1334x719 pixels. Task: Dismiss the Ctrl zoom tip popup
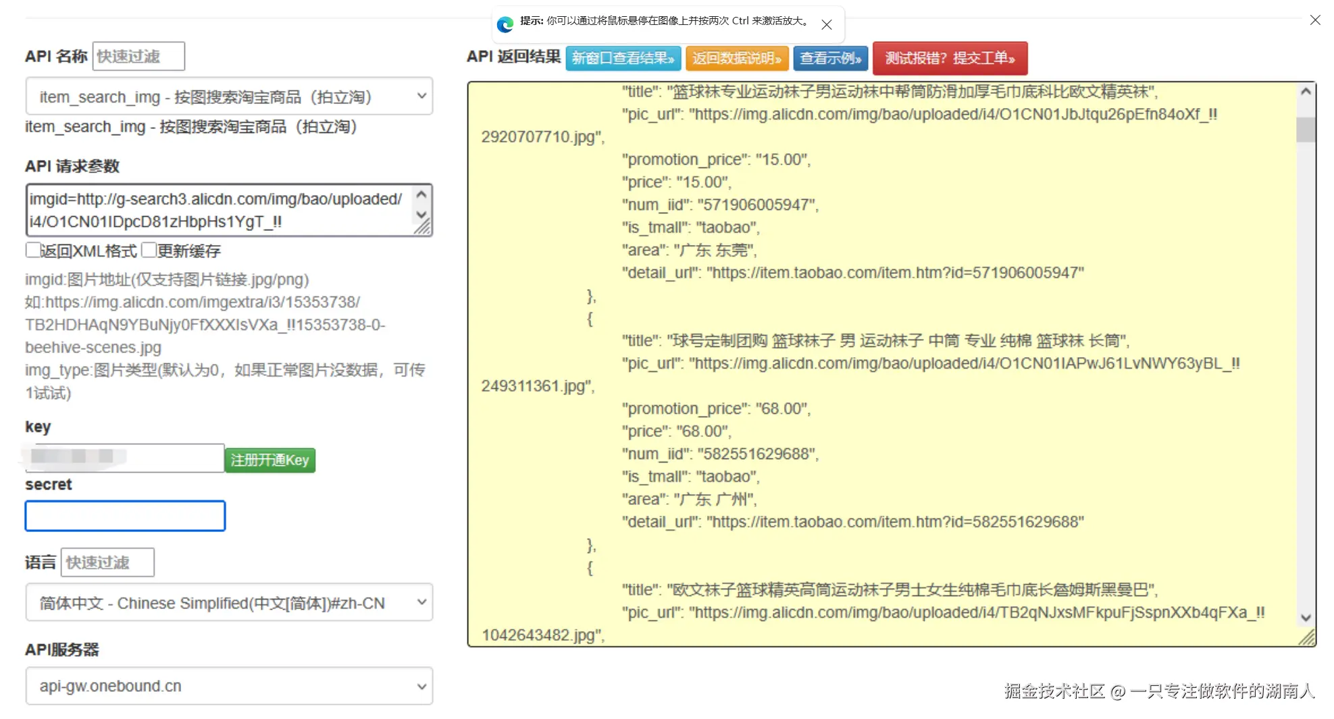coord(827,25)
